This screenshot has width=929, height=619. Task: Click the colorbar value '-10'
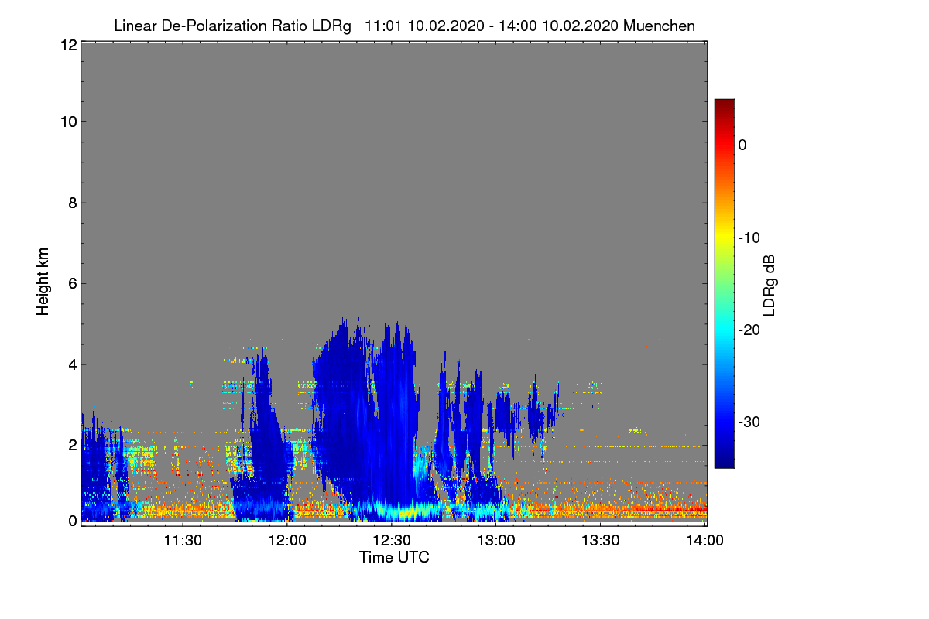tap(749, 238)
